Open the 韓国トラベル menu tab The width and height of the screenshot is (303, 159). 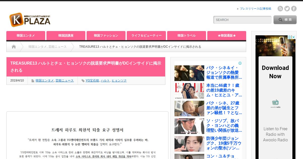[187, 36]
